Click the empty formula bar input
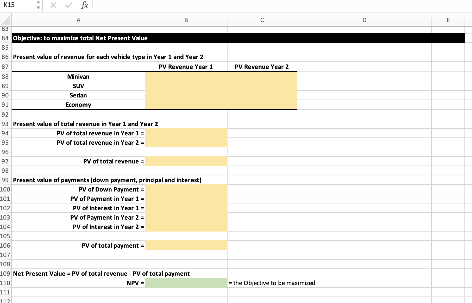472x303 pixels. pos(282,5)
